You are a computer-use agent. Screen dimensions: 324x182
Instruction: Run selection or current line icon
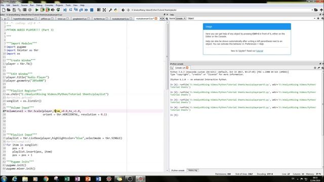pyautogui.click(x=53, y=10)
